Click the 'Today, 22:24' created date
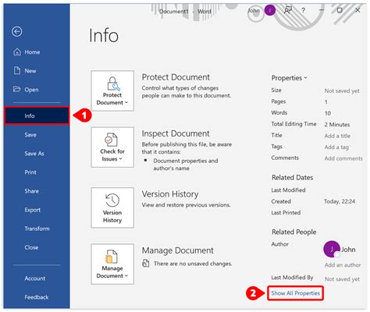The height and width of the screenshot is (312, 370). (x=340, y=201)
